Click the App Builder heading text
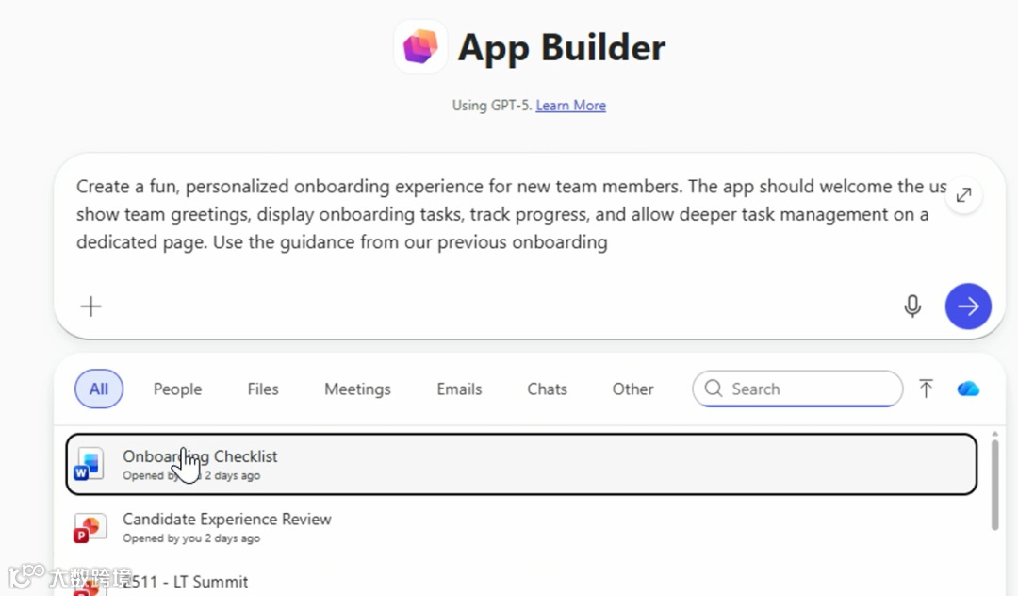The width and height of the screenshot is (1018, 596). (562, 47)
